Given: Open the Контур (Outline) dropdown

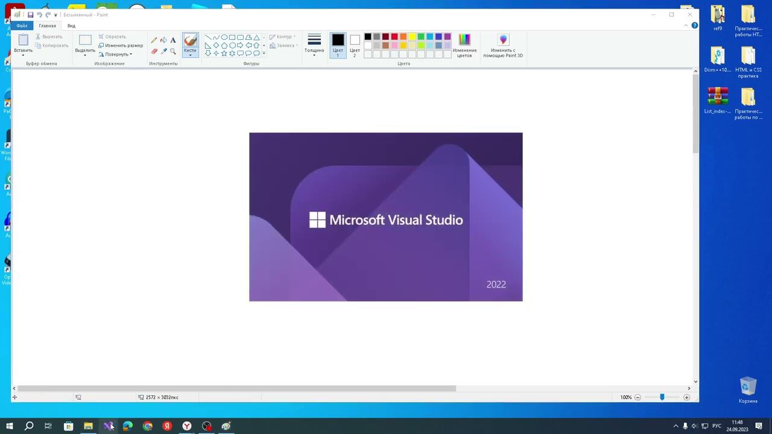Looking at the screenshot, I should tap(283, 37).
